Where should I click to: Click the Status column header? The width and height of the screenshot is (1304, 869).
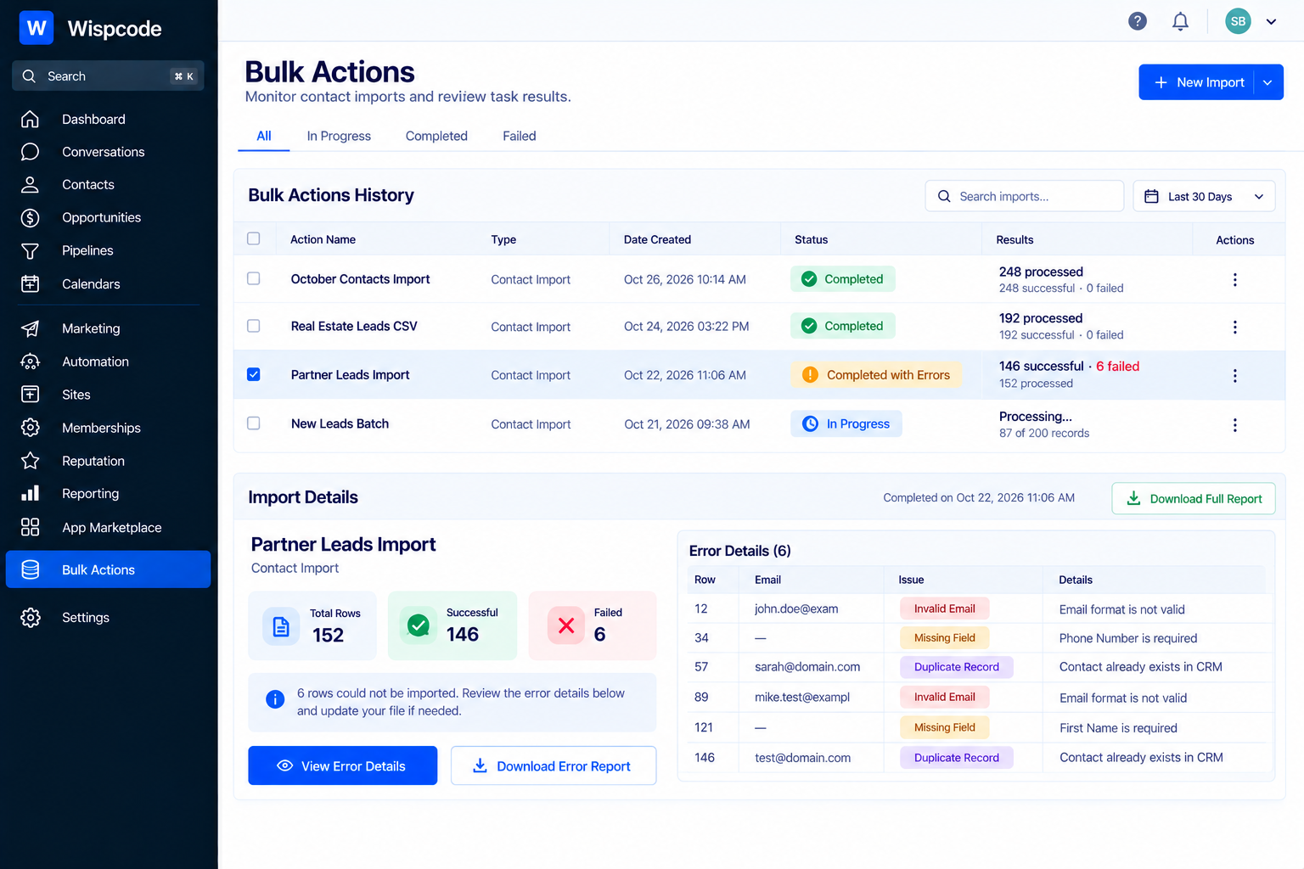pos(811,239)
